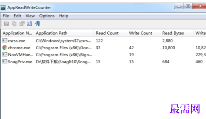
Task: Open the View menu
Action: (x=30, y=16)
